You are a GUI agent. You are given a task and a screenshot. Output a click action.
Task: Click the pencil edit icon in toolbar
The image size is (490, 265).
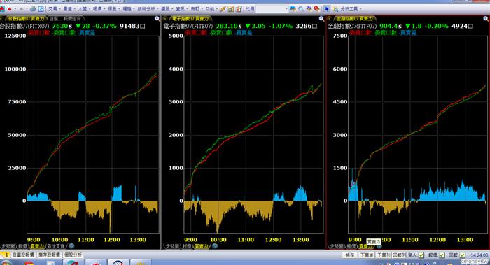[223, 9]
